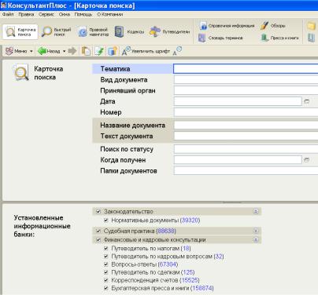The width and height of the screenshot is (318, 295).
Task: Open Обзоры with the pen icon
Action: [273, 26]
